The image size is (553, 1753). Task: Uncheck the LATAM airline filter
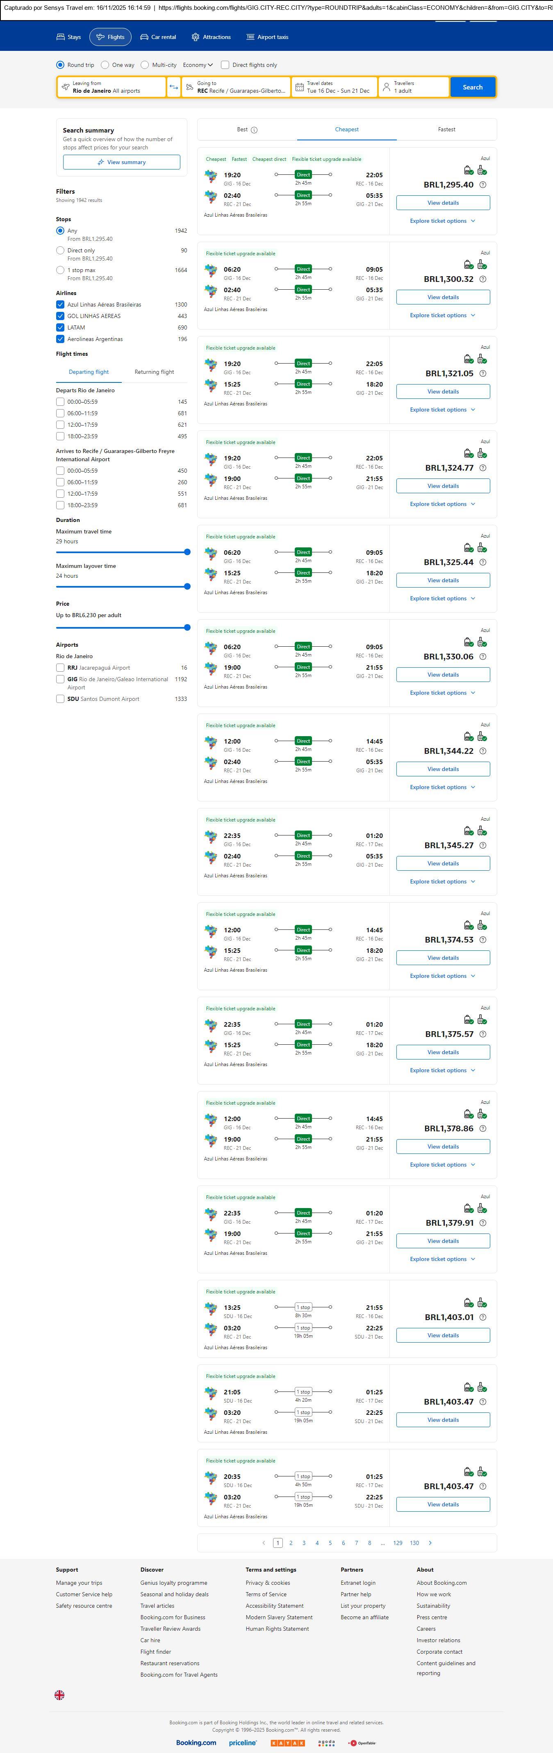(61, 327)
